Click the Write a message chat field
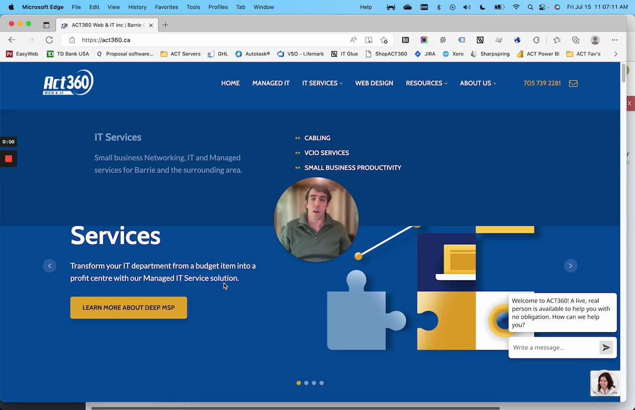635x410 pixels. [x=553, y=348]
